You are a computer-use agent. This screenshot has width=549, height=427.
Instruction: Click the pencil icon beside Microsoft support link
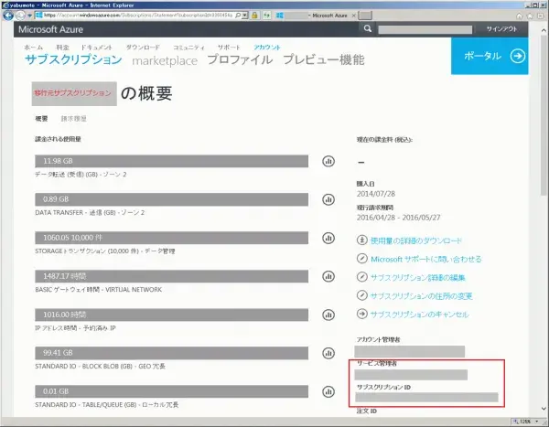tap(361, 259)
